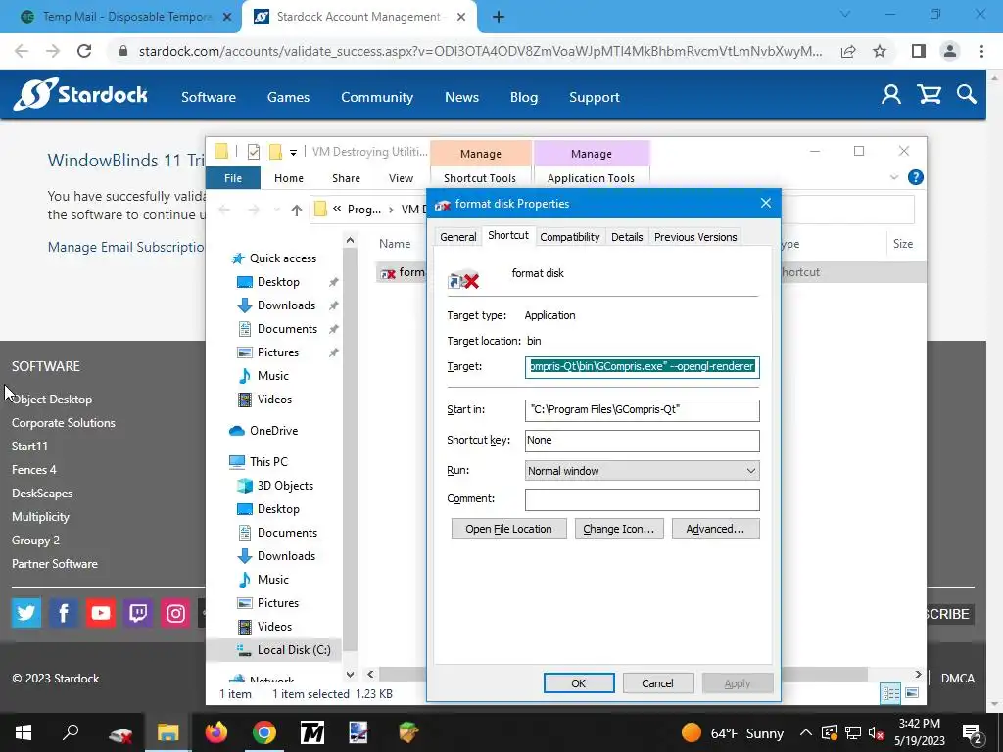1003x752 pixels.
Task: Switch to the General properties tab
Action: (x=458, y=237)
